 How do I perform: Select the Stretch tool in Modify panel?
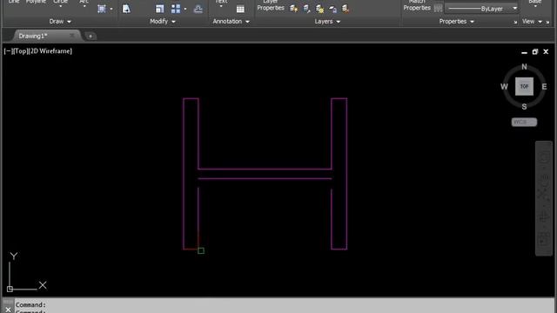126,9
